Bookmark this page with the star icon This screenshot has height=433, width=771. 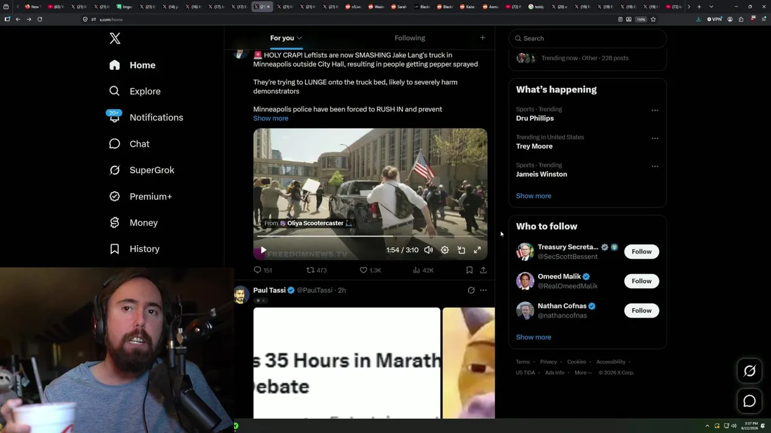653,19
